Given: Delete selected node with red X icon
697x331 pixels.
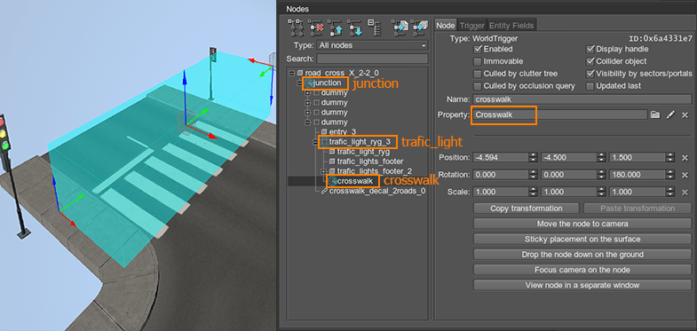Looking at the screenshot, I should [315, 28].
